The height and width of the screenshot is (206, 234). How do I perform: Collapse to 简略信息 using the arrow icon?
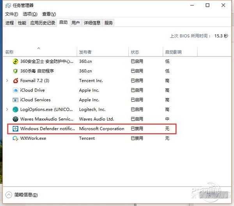tap(9, 195)
